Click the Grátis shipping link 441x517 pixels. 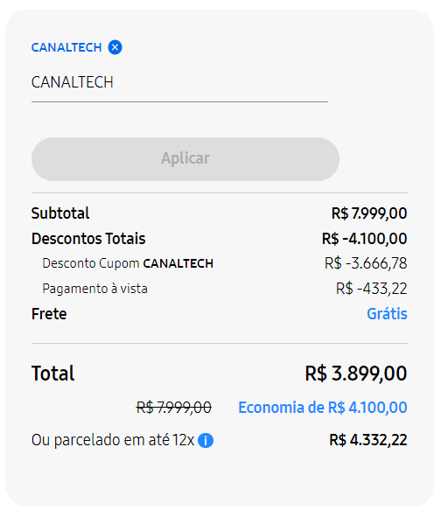[387, 313]
